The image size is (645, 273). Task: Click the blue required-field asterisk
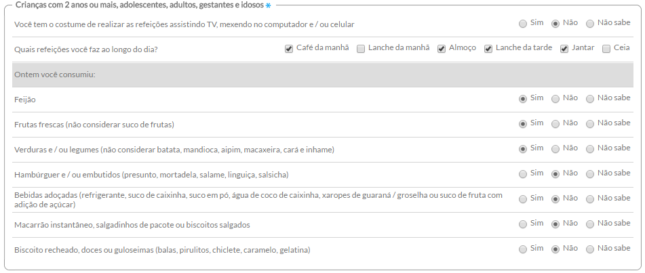[x=268, y=5]
